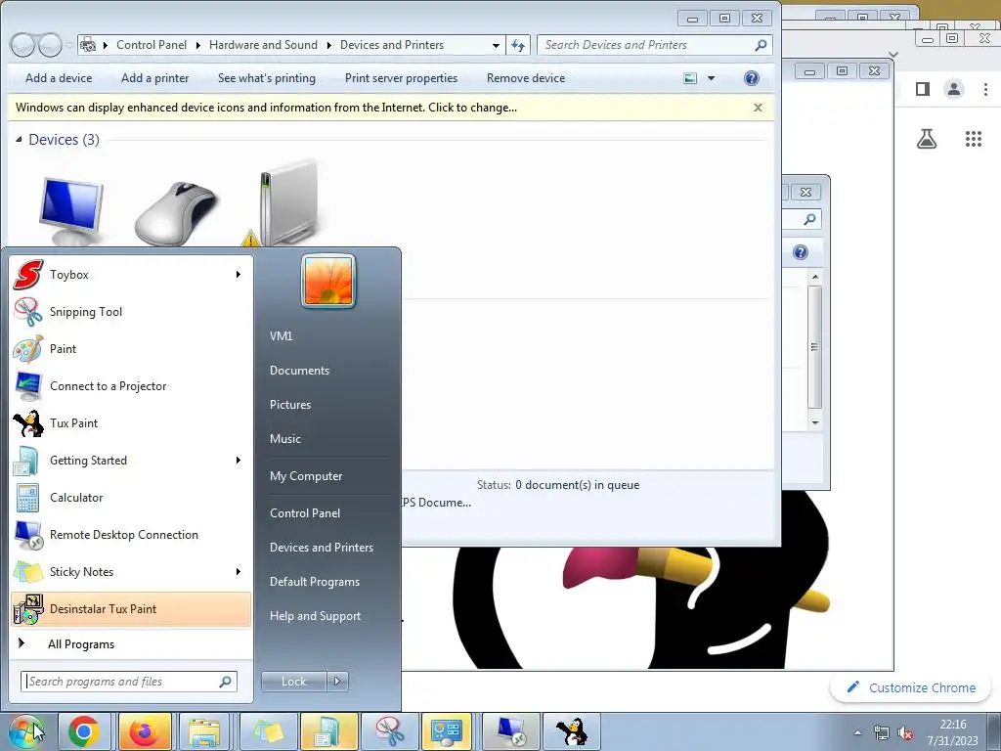Click Control Panel in address breadcrumb
The image size is (1001, 751).
coord(152,45)
